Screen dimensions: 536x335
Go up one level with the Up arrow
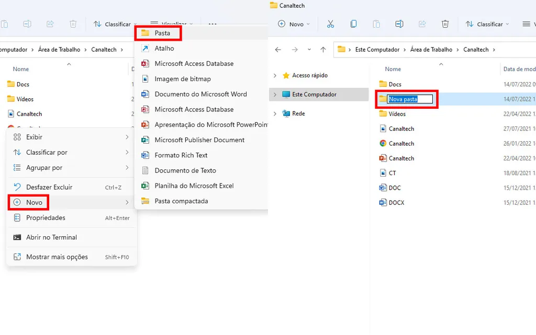click(323, 50)
